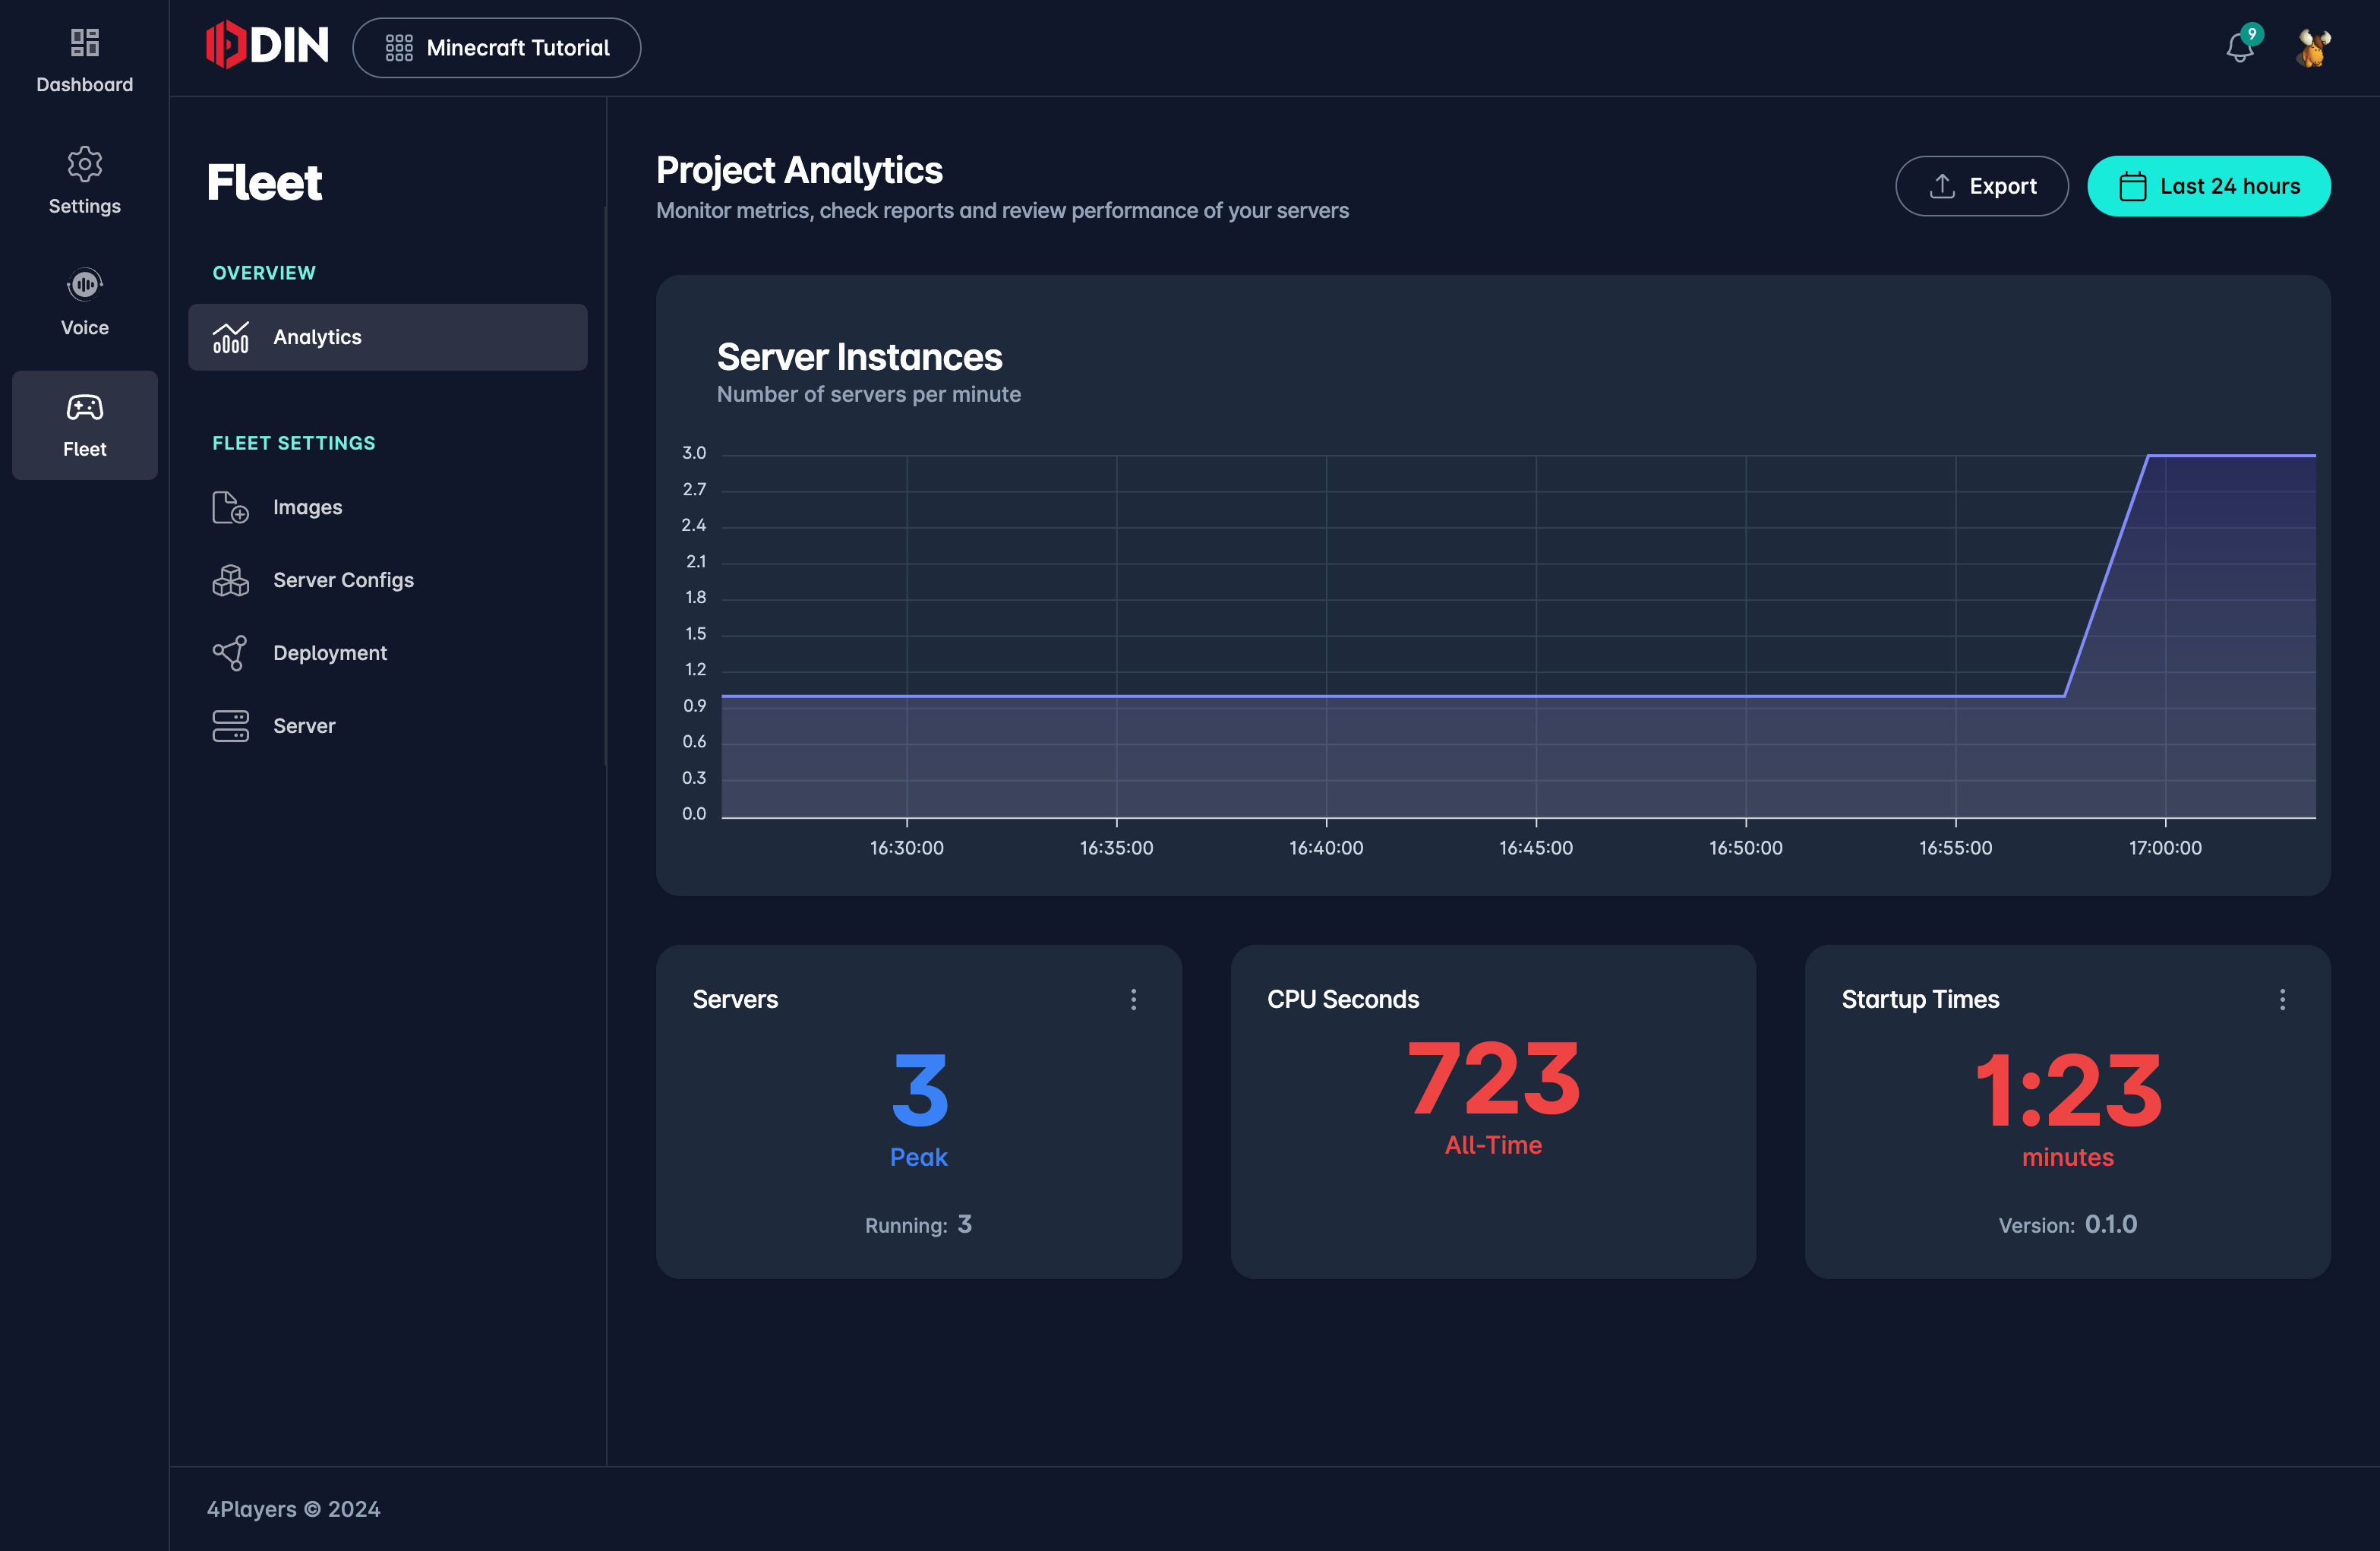Select Analytics in Overview menu
This screenshot has width=2380, height=1551.
pyautogui.click(x=388, y=338)
